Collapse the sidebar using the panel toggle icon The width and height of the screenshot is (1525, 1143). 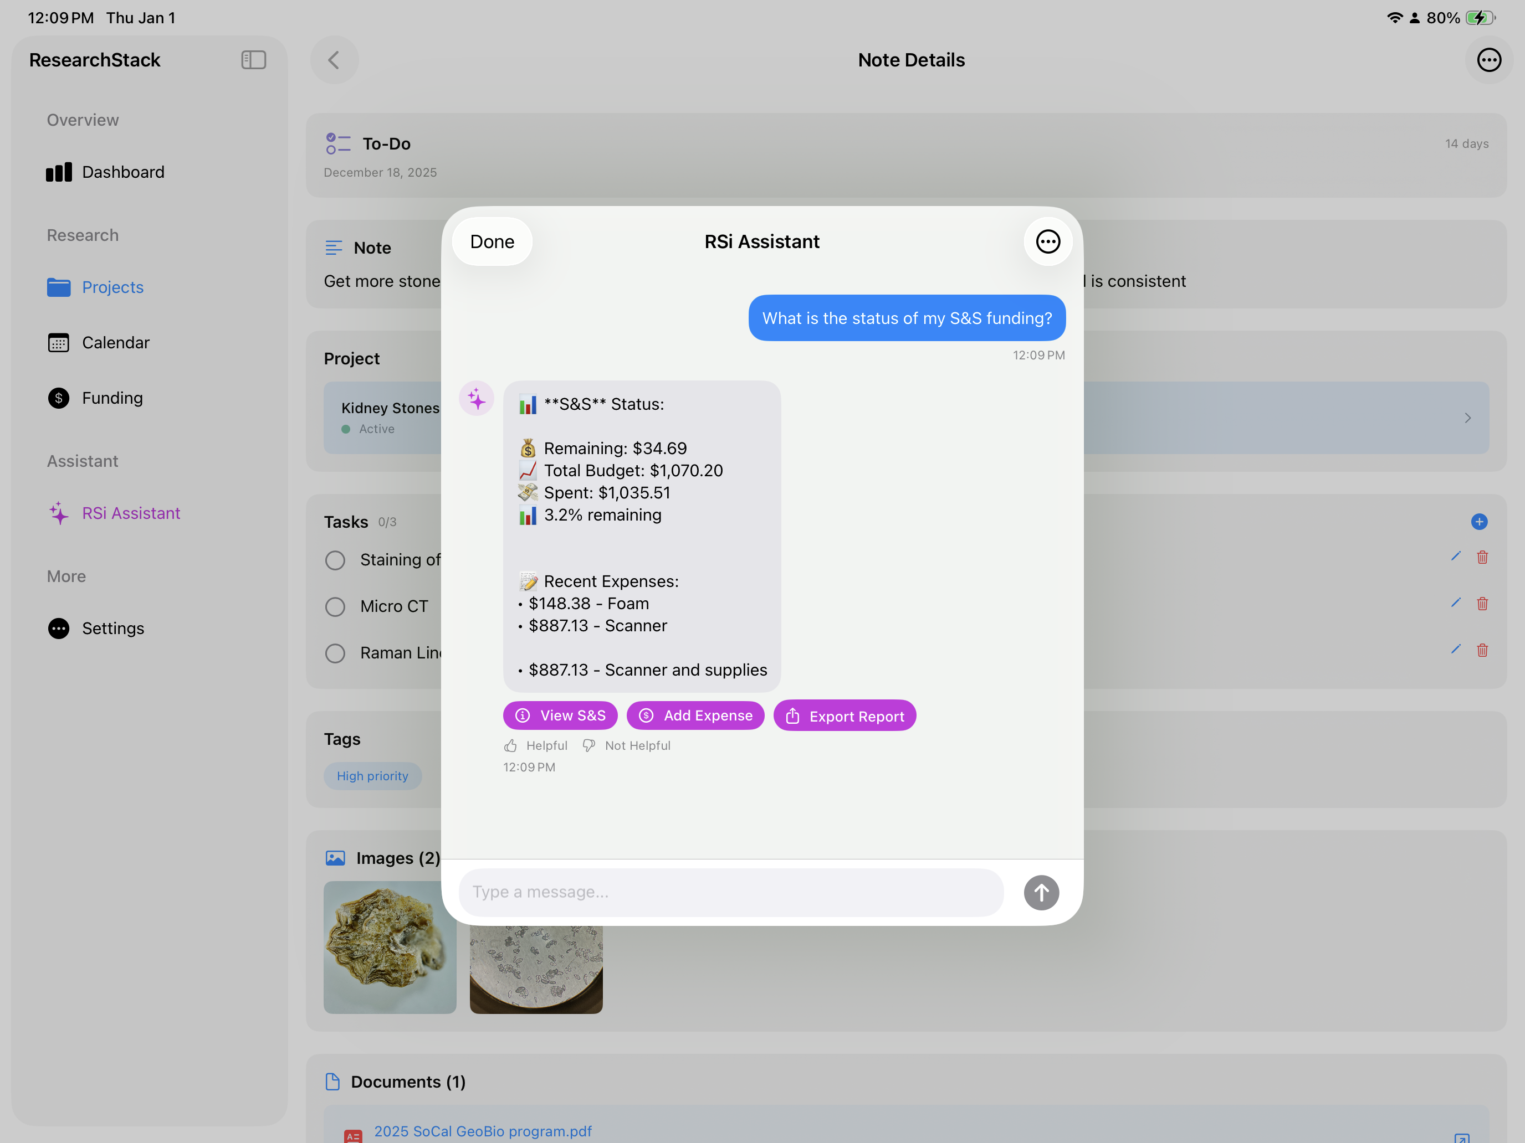pos(253,60)
